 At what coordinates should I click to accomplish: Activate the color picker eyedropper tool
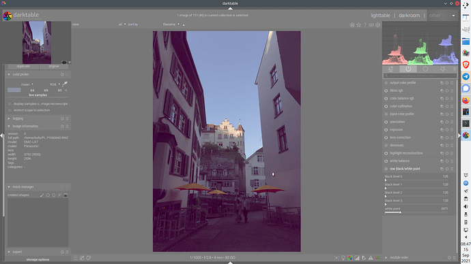tap(65, 84)
